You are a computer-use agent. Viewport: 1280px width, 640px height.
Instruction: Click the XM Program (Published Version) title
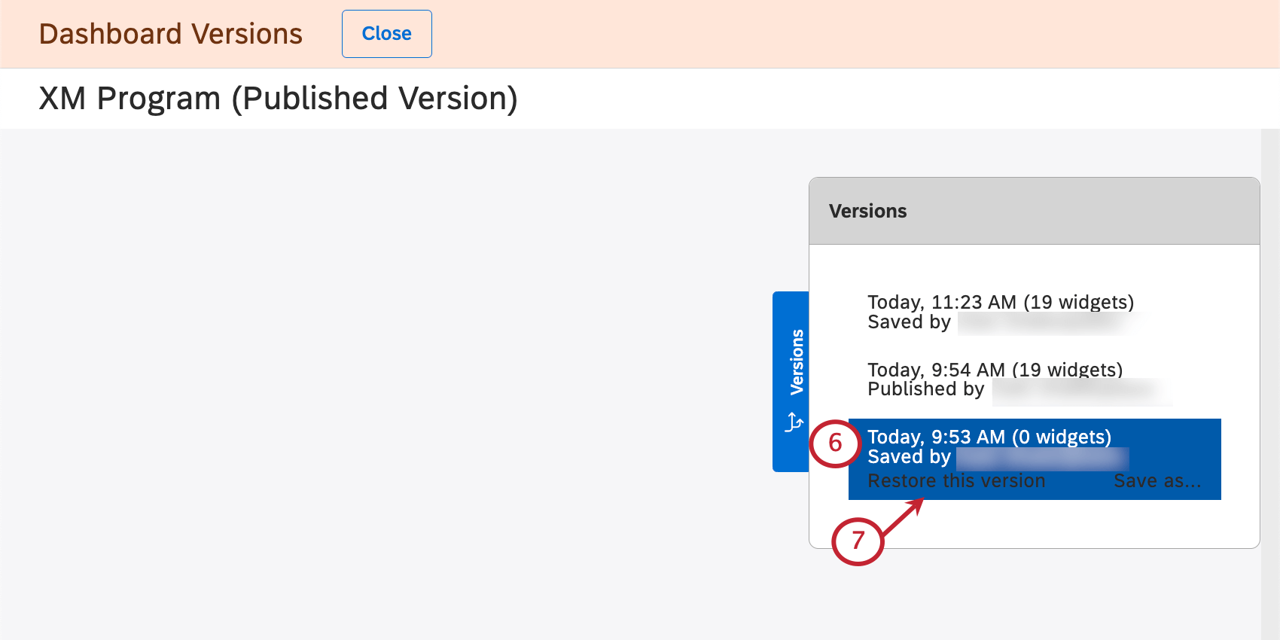[x=279, y=98]
